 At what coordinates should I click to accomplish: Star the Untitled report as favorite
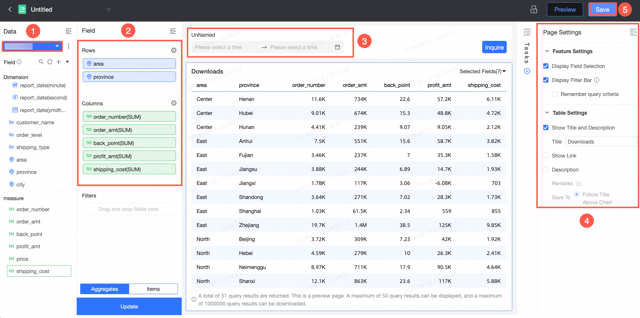(109, 9)
